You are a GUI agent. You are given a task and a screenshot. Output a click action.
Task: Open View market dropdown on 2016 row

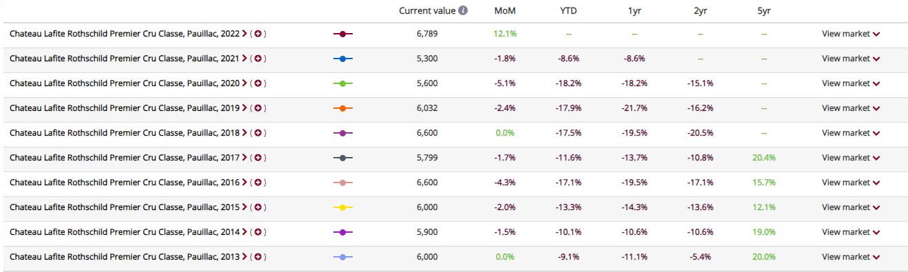pyautogui.click(x=851, y=182)
